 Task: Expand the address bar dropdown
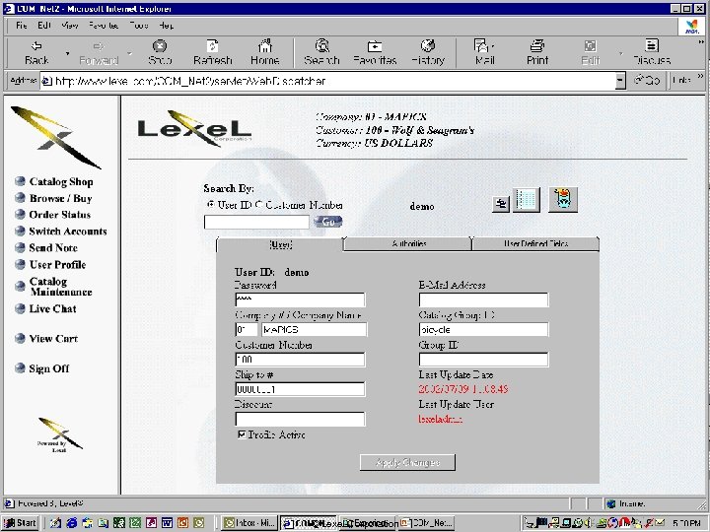coord(620,81)
